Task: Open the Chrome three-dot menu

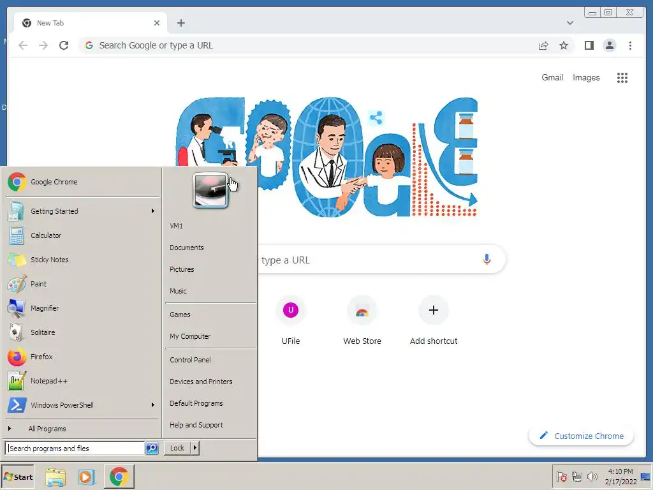Action: tap(630, 45)
